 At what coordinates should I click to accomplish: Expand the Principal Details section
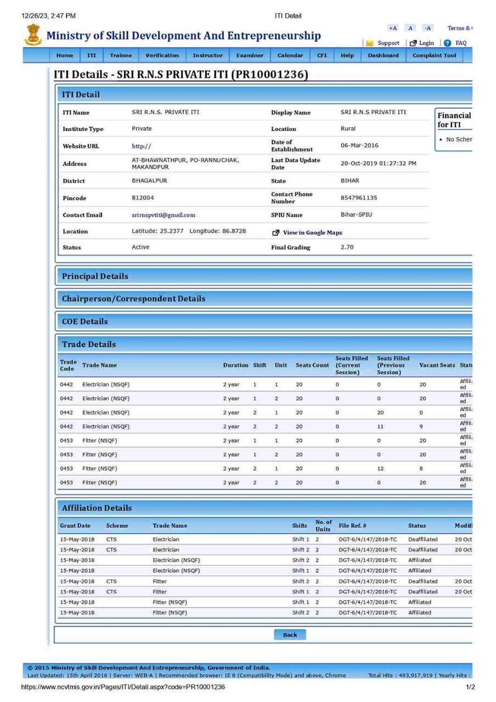click(264, 276)
